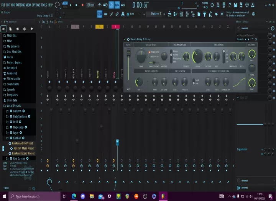Image resolution: width=276 pixels, height=201 pixels.
Task: Toggle the main snap magnet icon
Action: coord(128,14)
